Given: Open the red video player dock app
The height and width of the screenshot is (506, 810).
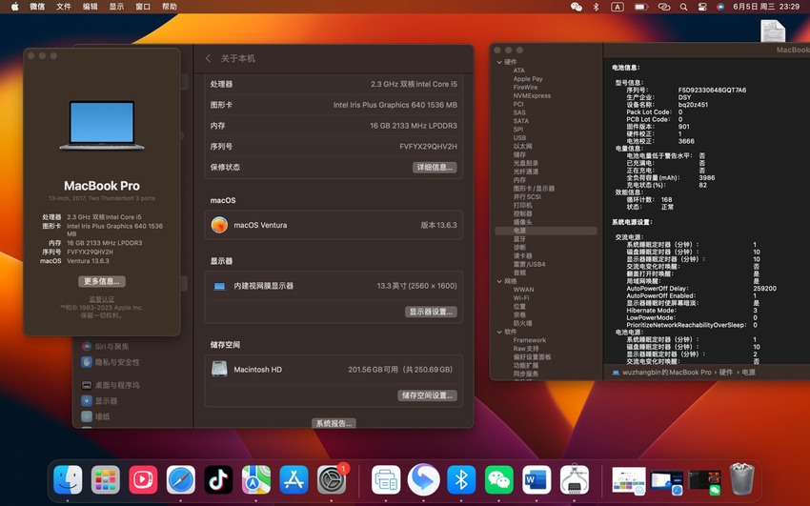Looking at the screenshot, I should [143, 479].
